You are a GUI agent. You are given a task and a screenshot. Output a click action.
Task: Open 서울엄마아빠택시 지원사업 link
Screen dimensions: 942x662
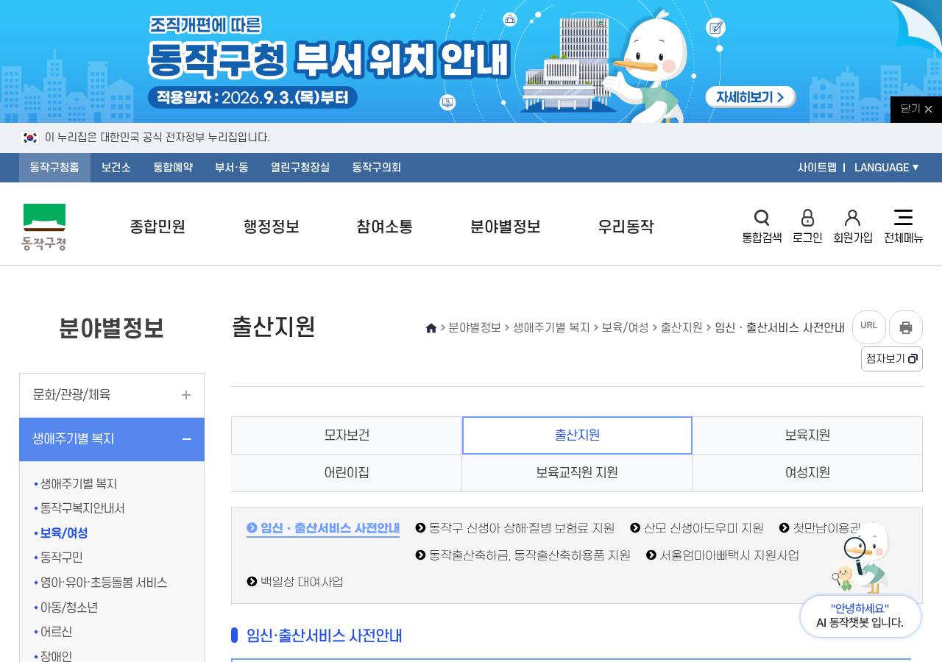click(723, 555)
